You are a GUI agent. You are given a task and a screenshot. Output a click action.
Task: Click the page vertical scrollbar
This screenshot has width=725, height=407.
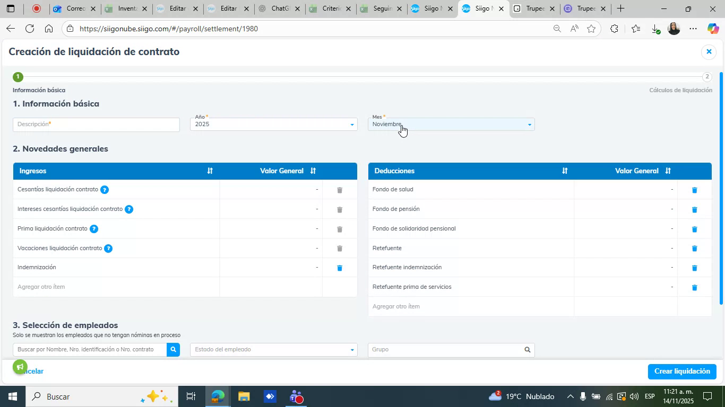point(721,188)
